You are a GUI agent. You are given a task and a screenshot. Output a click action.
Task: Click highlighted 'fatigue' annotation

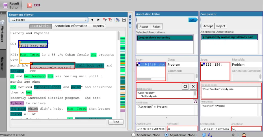click(x=17, y=71)
